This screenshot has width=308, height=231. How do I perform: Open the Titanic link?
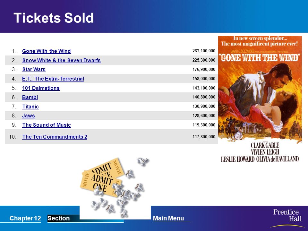pos(30,107)
